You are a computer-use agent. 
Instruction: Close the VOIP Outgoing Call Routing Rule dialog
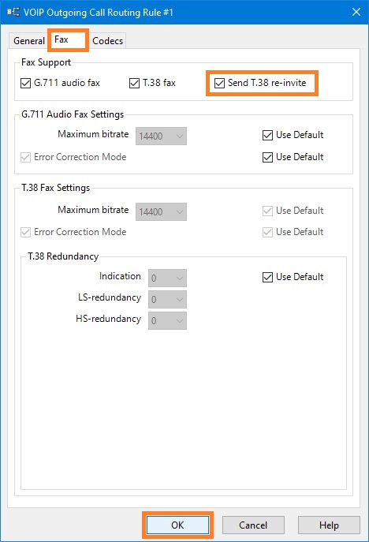pyautogui.click(x=356, y=12)
